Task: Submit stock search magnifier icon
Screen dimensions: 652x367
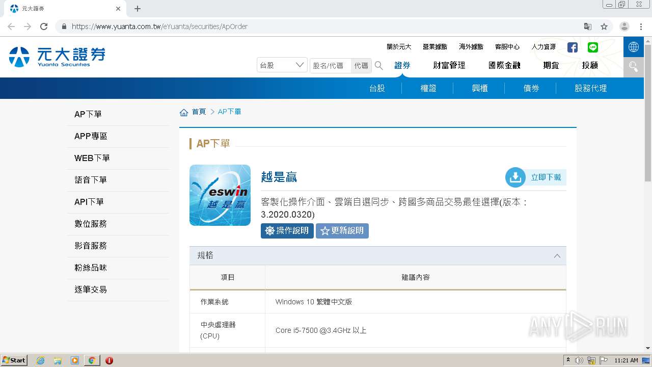Action: click(379, 65)
